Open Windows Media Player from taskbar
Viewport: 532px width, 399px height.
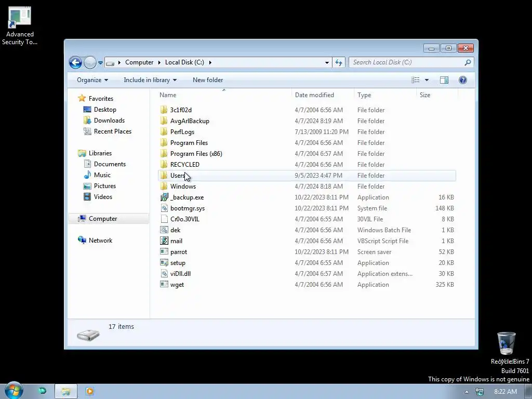coord(89,392)
